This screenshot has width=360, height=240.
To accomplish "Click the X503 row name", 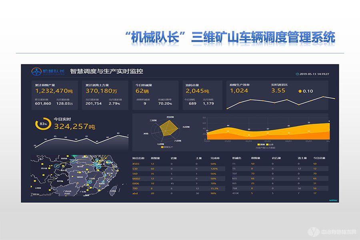I will click(136, 164).
